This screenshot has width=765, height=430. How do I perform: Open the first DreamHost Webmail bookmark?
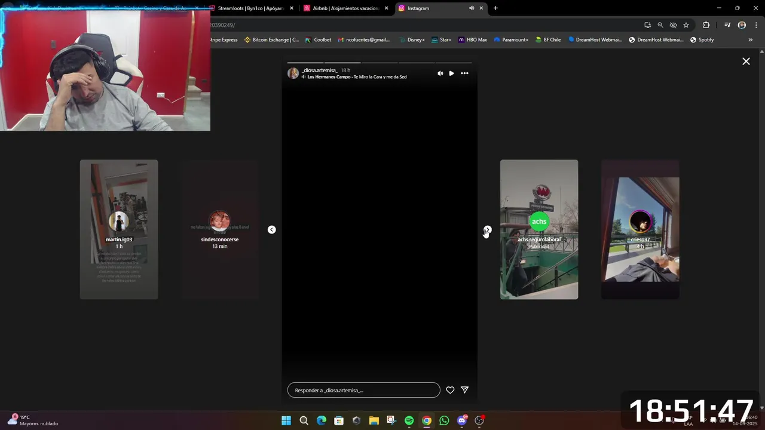coord(595,40)
